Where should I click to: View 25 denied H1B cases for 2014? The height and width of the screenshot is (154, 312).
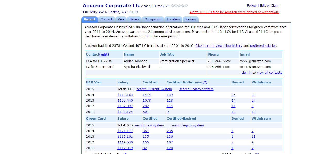(234, 95)
